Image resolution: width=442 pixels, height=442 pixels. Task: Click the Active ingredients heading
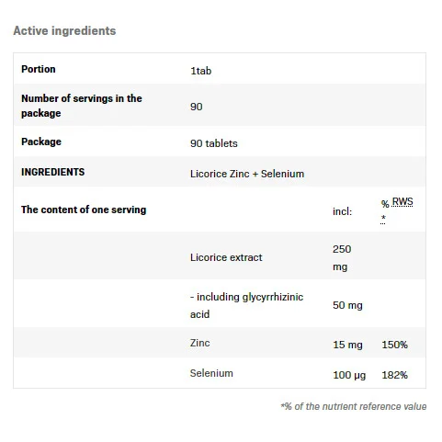[64, 30]
